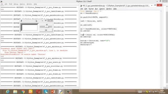Click the 'from Tkinter import *' traceback line

click(x=15, y=52)
